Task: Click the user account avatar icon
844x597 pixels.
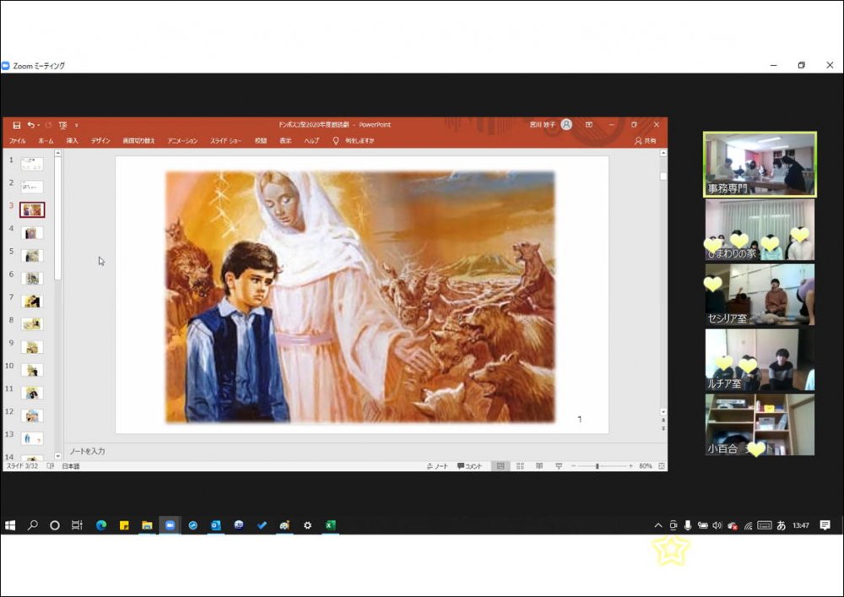Action: coord(566,124)
